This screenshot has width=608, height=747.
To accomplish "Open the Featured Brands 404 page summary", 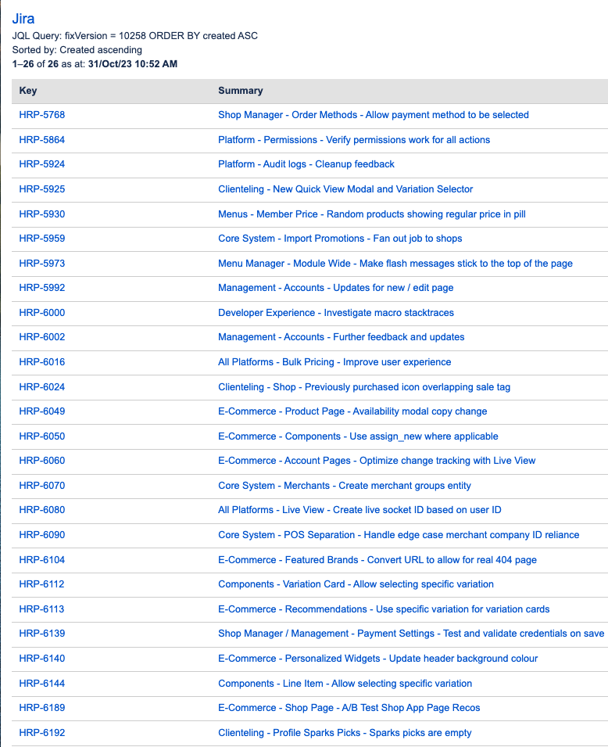I will tap(377, 560).
